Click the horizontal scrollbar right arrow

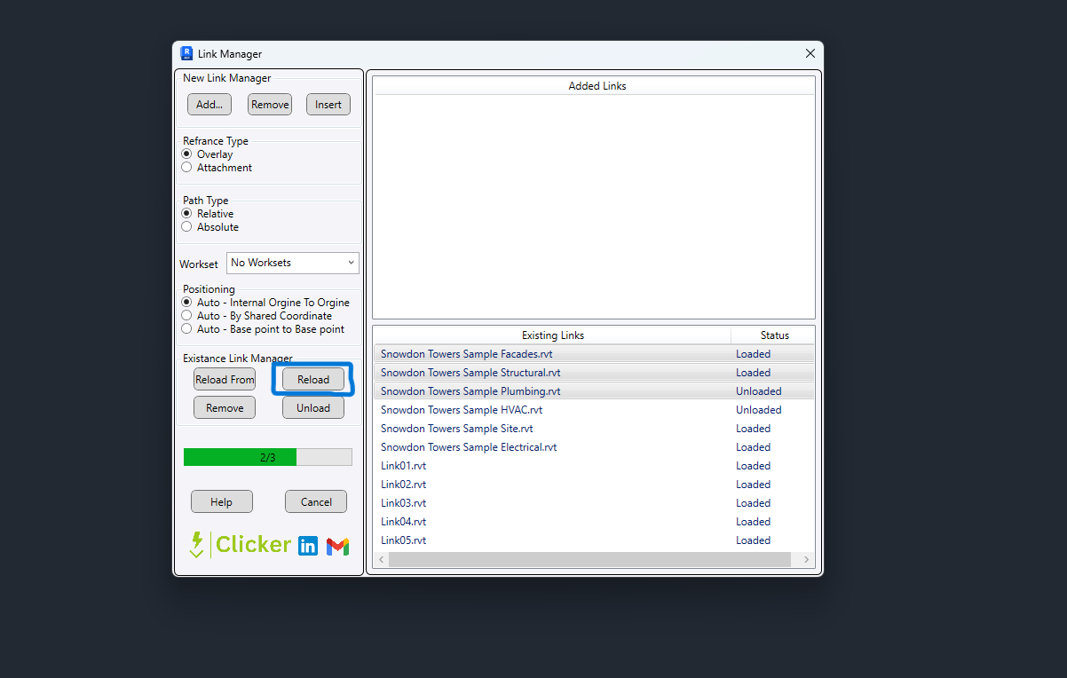pos(806,560)
